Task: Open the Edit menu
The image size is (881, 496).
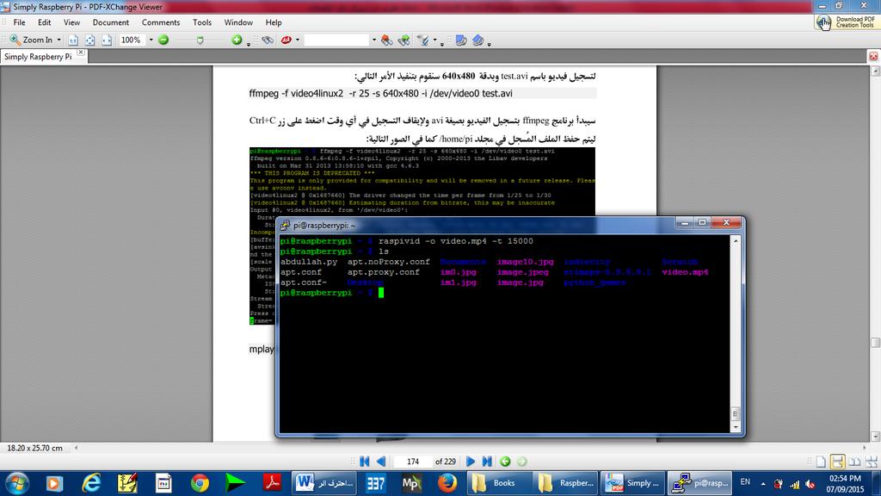Action: [x=45, y=22]
